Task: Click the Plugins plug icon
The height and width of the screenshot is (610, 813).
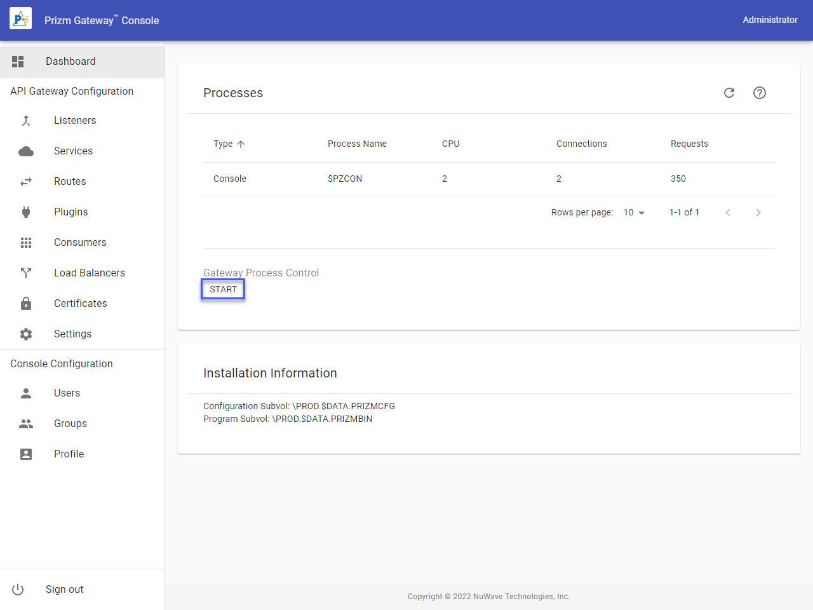Action: tap(26, 212)
